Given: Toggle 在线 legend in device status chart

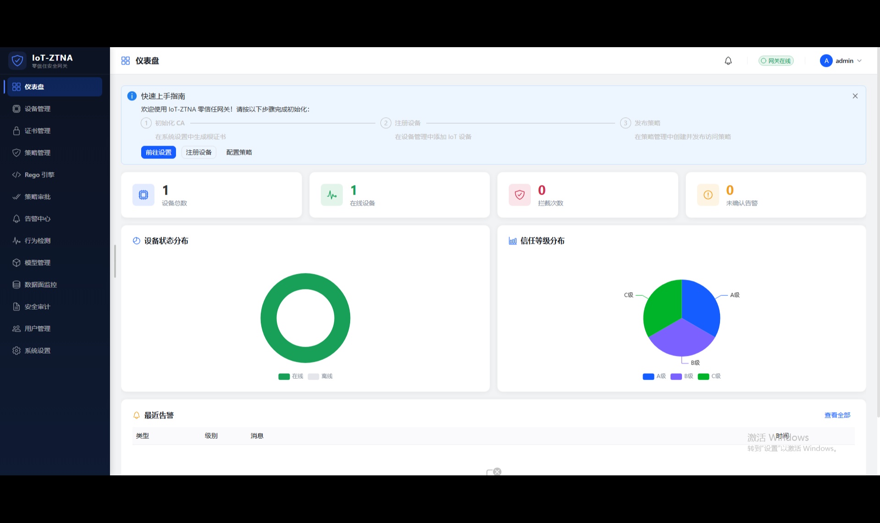Looking at the screenshot, I should coord(291,376).
